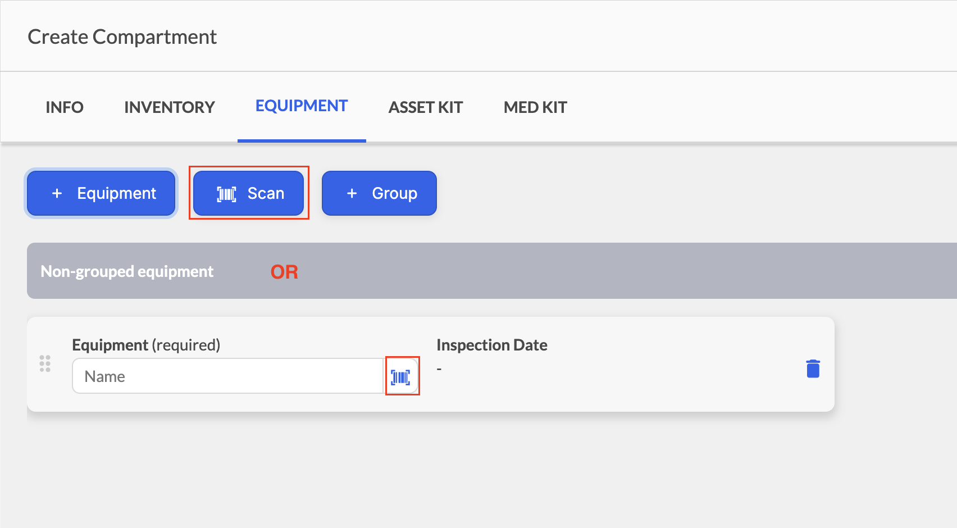This screenshot has width=957, height=528.
Task: Click the Scan button label
Action: pyautogui.click(x=266, y=193)
